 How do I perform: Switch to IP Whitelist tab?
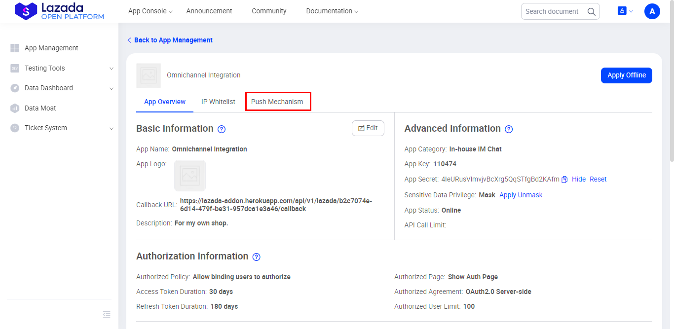218,102
